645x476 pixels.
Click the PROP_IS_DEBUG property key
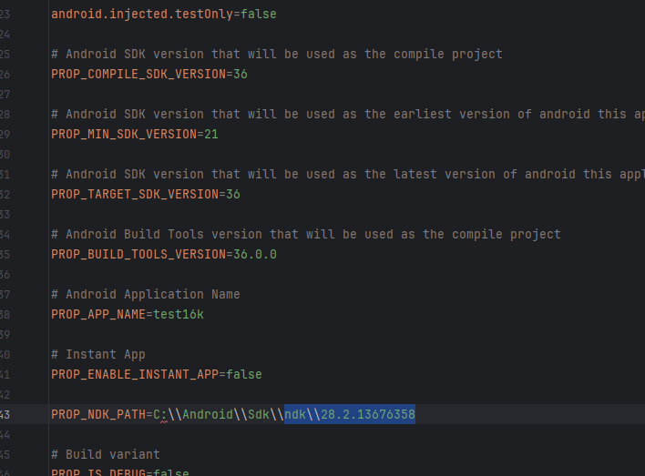tap(98, 472)
